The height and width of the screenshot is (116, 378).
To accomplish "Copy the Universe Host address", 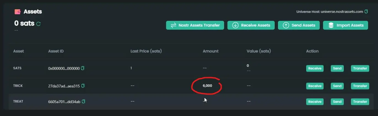I will (x=366, y=12).
